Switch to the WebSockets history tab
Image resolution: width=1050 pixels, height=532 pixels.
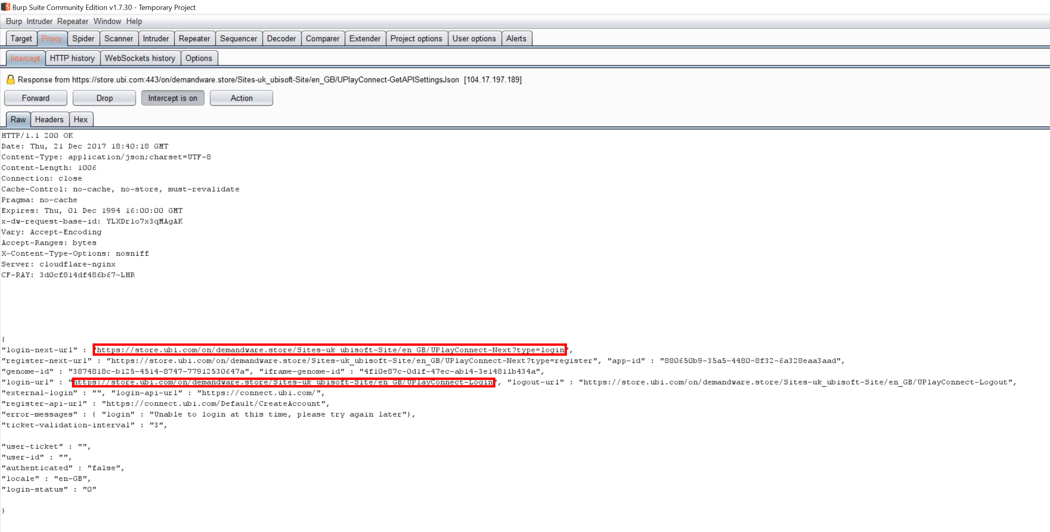[x=140, y=58]
